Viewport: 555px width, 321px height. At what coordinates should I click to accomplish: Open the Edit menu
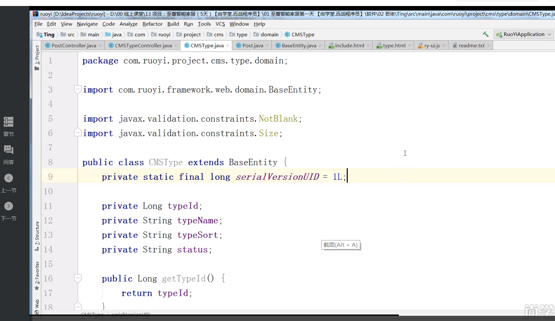(x=51, y=24)
